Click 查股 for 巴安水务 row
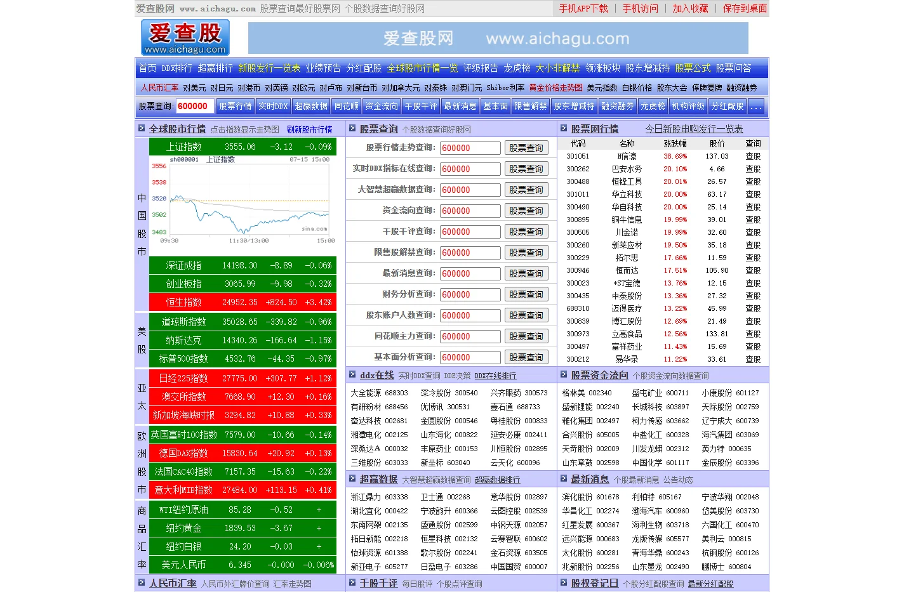 (753, 169)
